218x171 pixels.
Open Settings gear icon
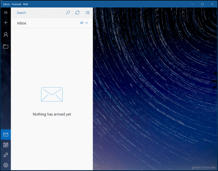tap(6, 165)
